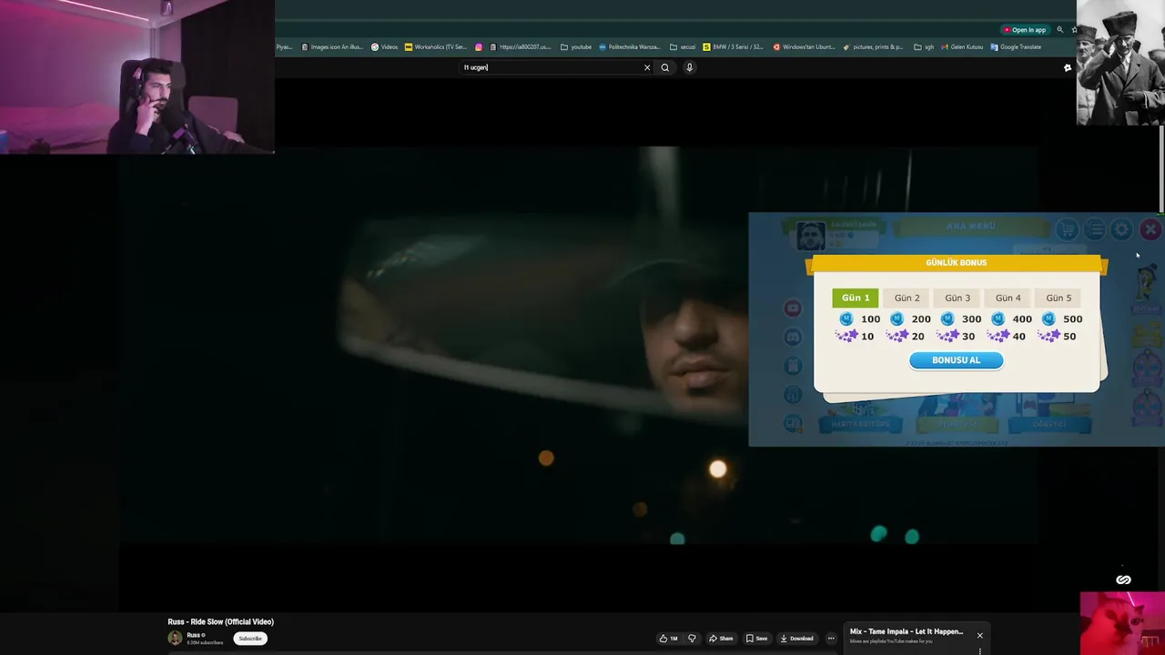Open the sgh bookmark folder
Image resolution: width=1165 pixels, height=655 pixels.
pos(925,47)
